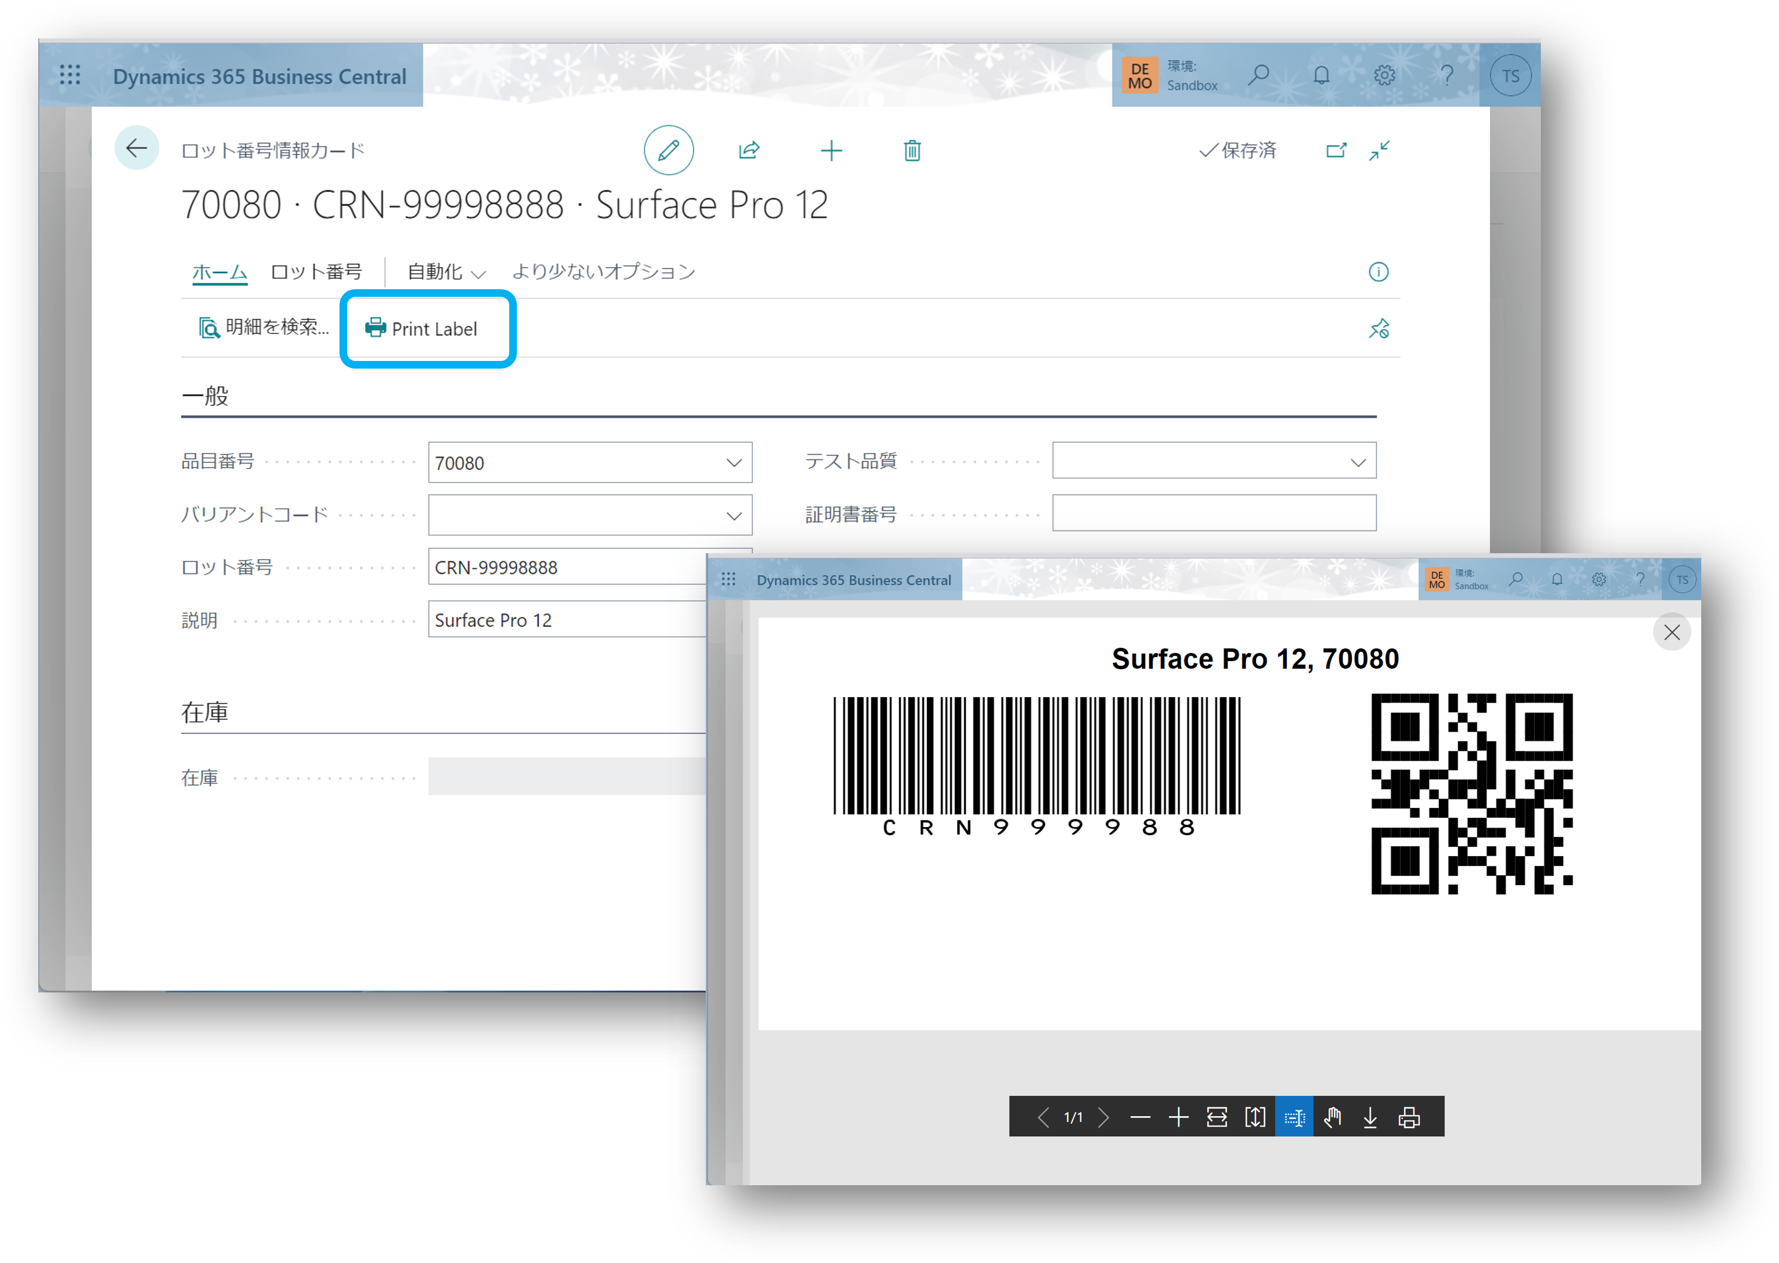Open the notifications bell in preview window header

click(x=1557, y=579)
